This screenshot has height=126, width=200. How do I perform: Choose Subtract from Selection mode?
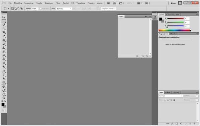[19, 9]
